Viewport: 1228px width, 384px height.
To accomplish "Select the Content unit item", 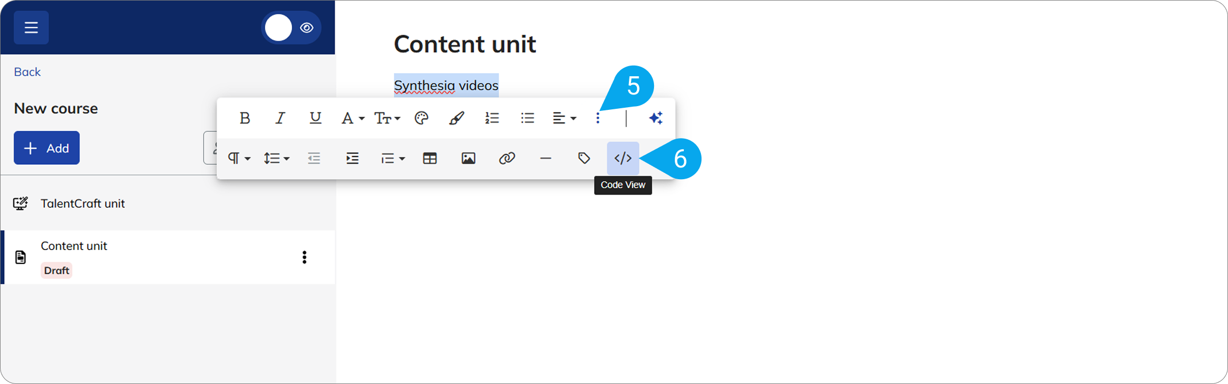I will click(168, 257).
